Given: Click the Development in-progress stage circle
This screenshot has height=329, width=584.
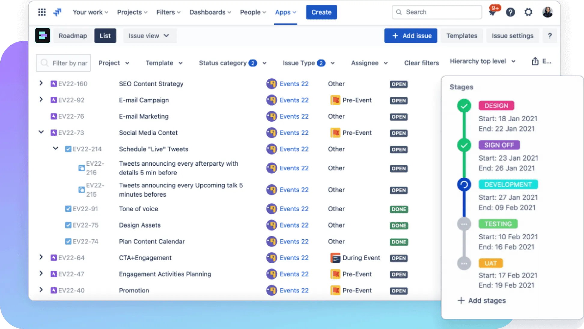Looking at the screenshot, I should 464,185.
